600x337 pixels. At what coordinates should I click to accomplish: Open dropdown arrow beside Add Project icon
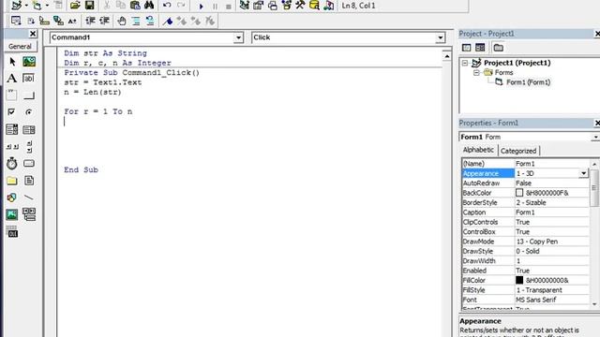pyautogui.click(x=26, y=6)
